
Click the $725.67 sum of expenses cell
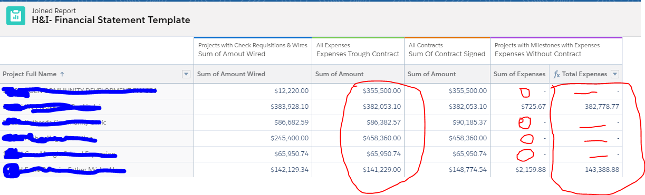point(532,107)
